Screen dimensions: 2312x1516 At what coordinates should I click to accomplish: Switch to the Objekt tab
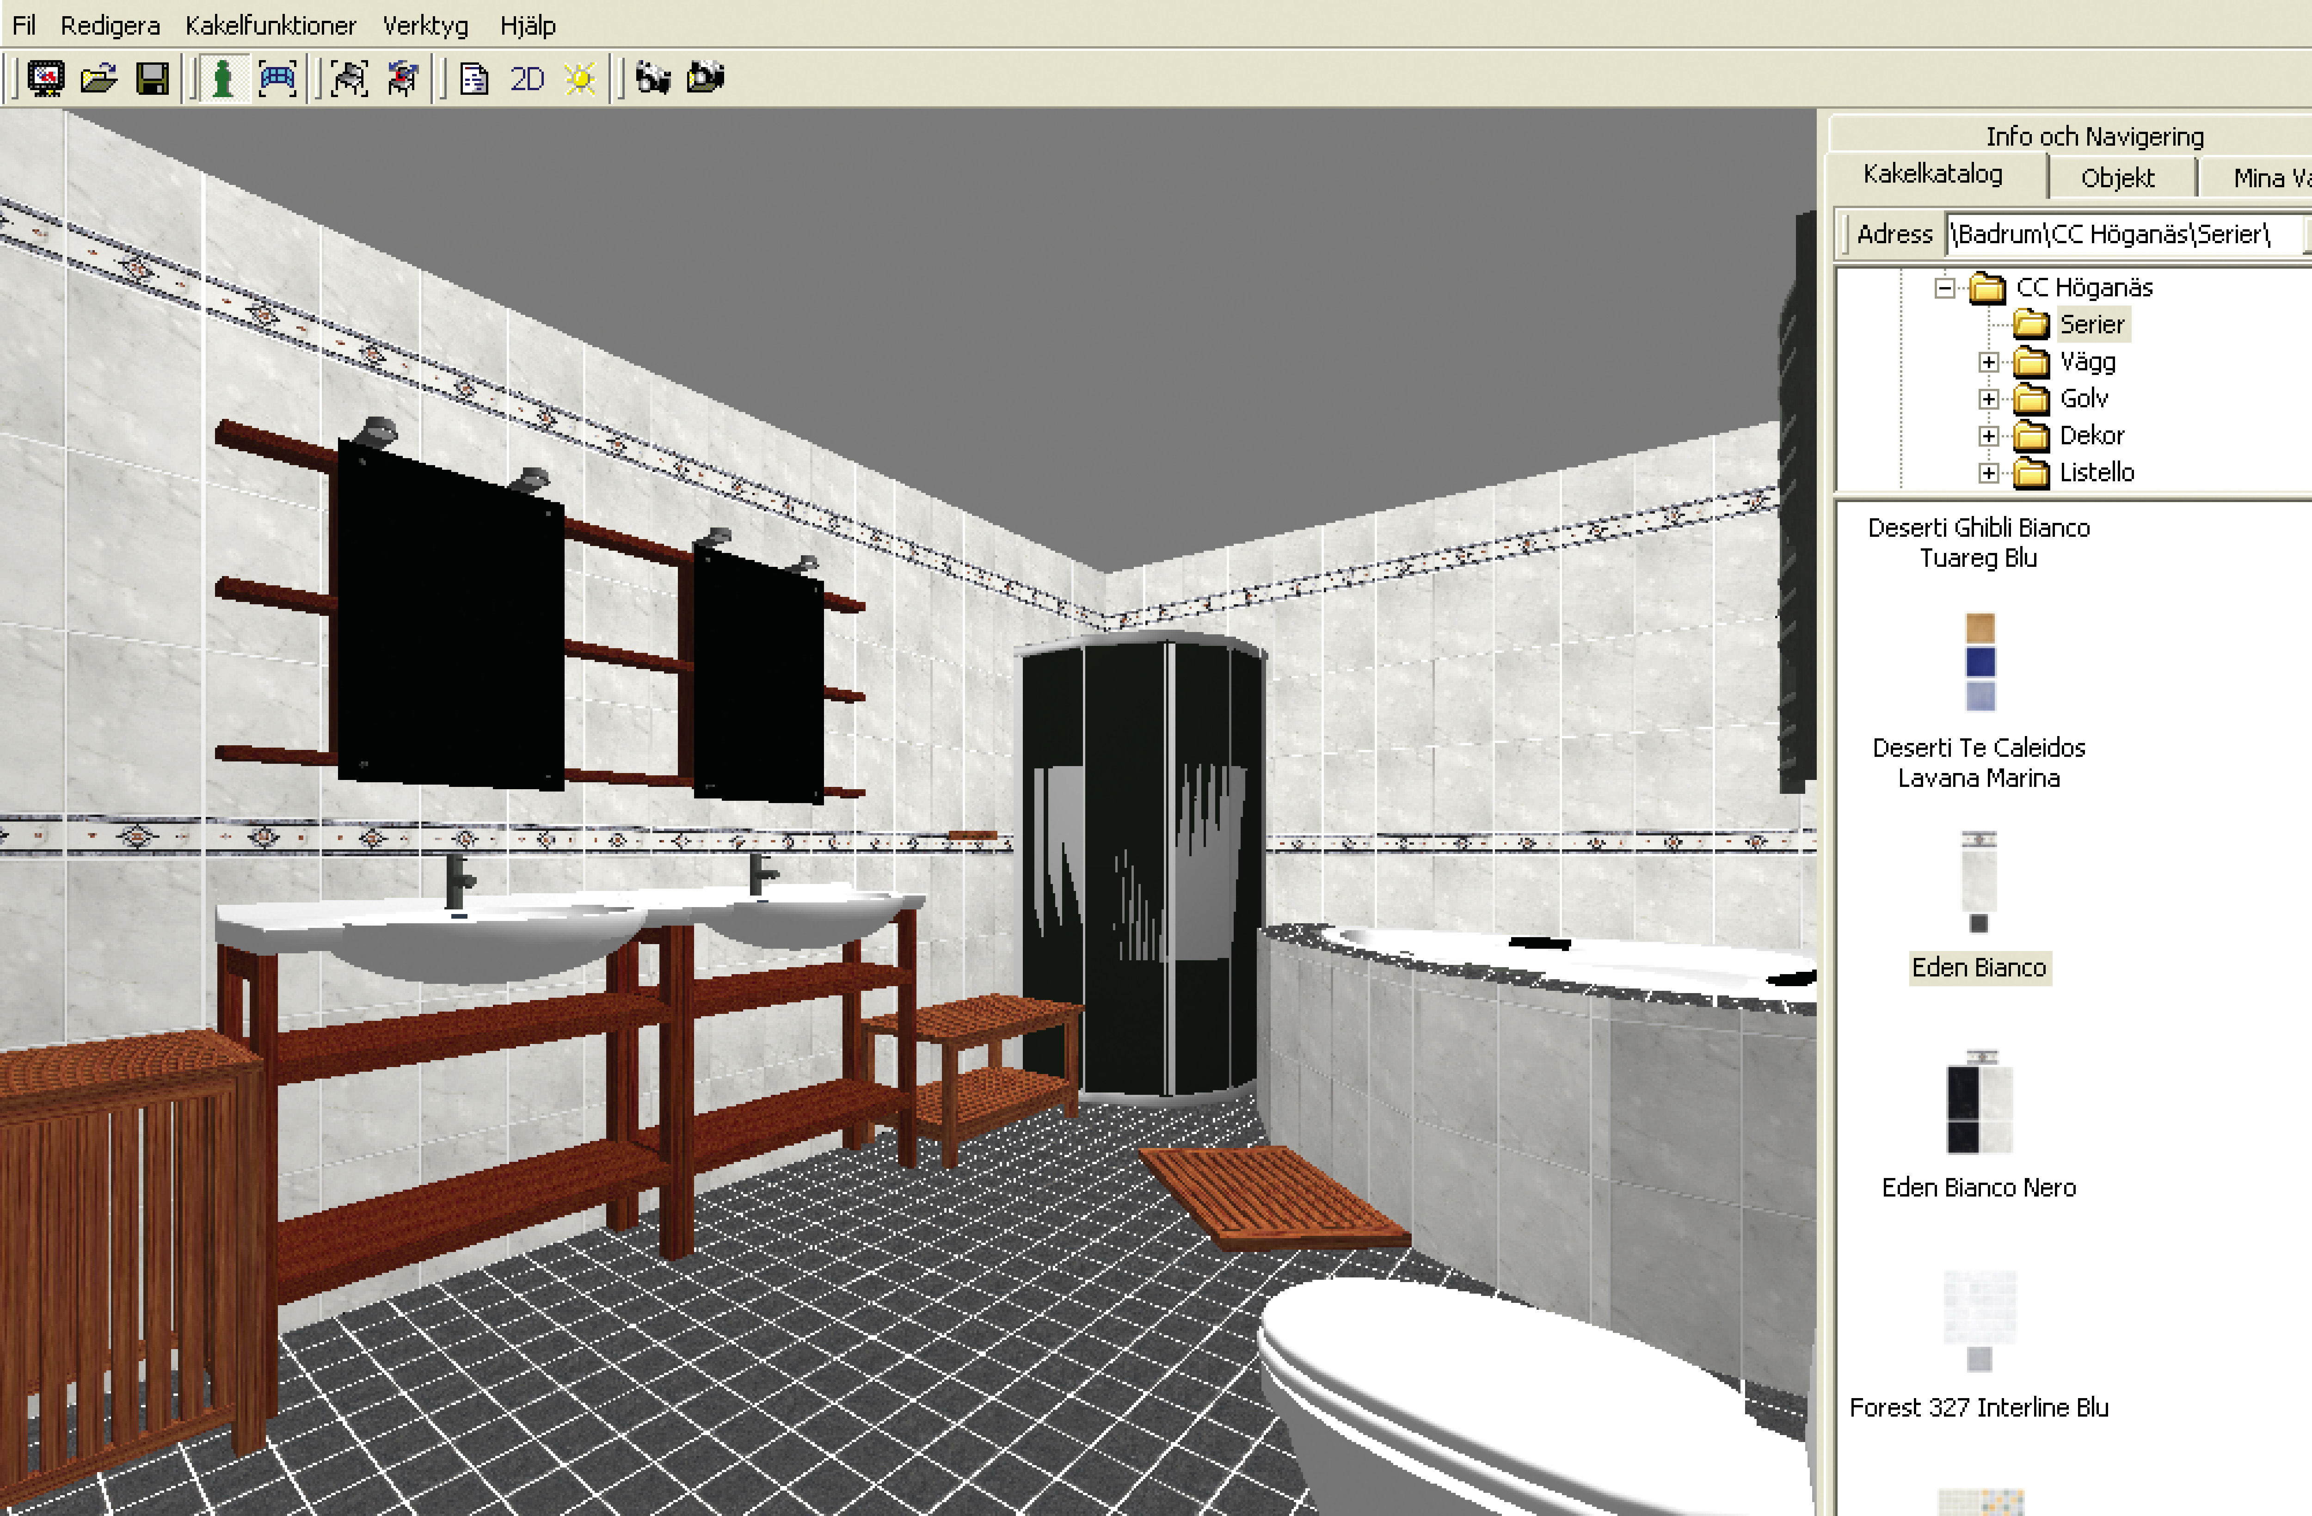point(2118,178)
